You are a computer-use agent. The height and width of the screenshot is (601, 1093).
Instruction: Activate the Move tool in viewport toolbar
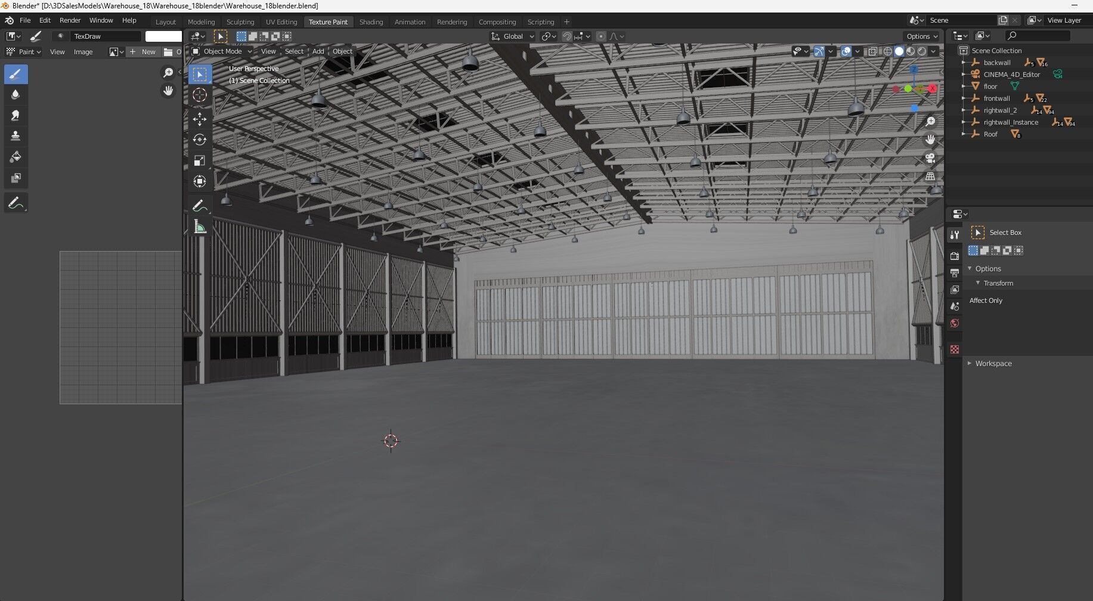coord(200,119)
